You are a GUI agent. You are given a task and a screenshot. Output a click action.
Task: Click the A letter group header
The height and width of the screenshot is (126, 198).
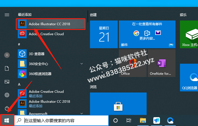click(x=19, y=84)
